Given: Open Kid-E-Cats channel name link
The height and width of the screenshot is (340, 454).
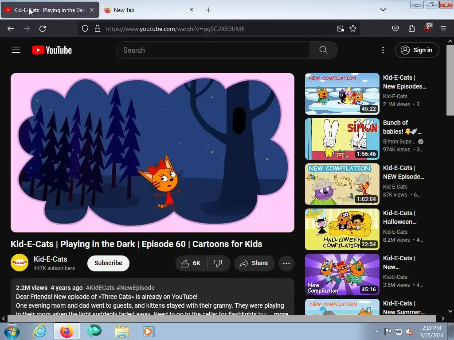Looking at the screenshot, I should pos(51,259).
